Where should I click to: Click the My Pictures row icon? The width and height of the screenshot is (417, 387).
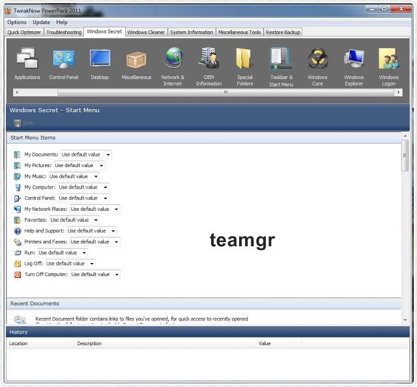coord(18,165)
